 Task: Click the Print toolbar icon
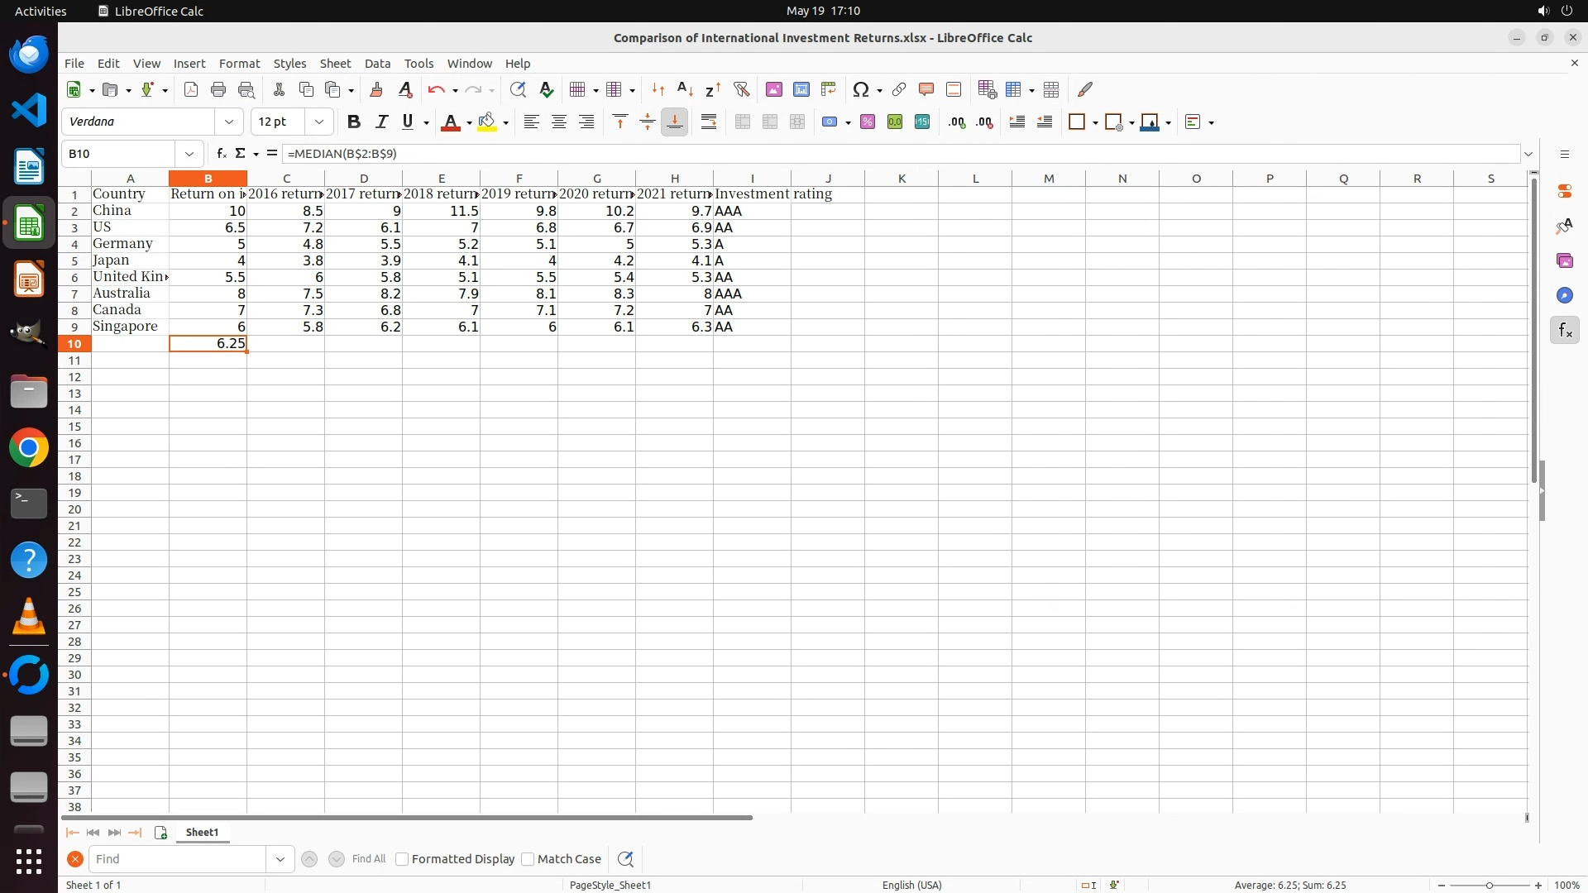[218, 89]
